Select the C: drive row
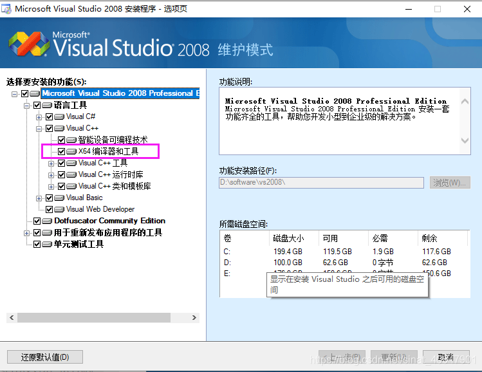The height and width of the screenshot is (372, 482). coord(345,252)
